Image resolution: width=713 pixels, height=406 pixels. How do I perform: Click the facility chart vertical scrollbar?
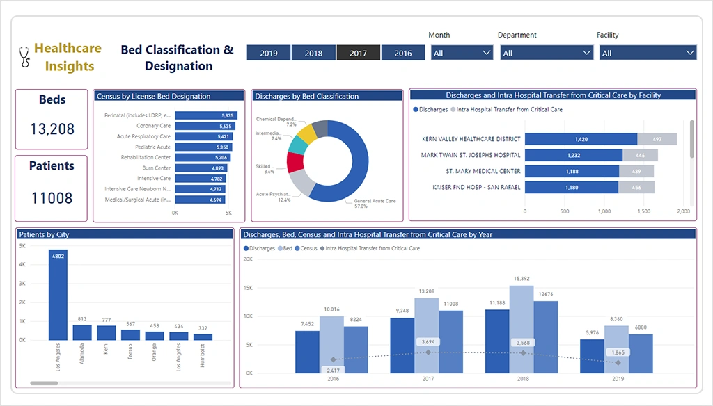click(x=691, y=138)
